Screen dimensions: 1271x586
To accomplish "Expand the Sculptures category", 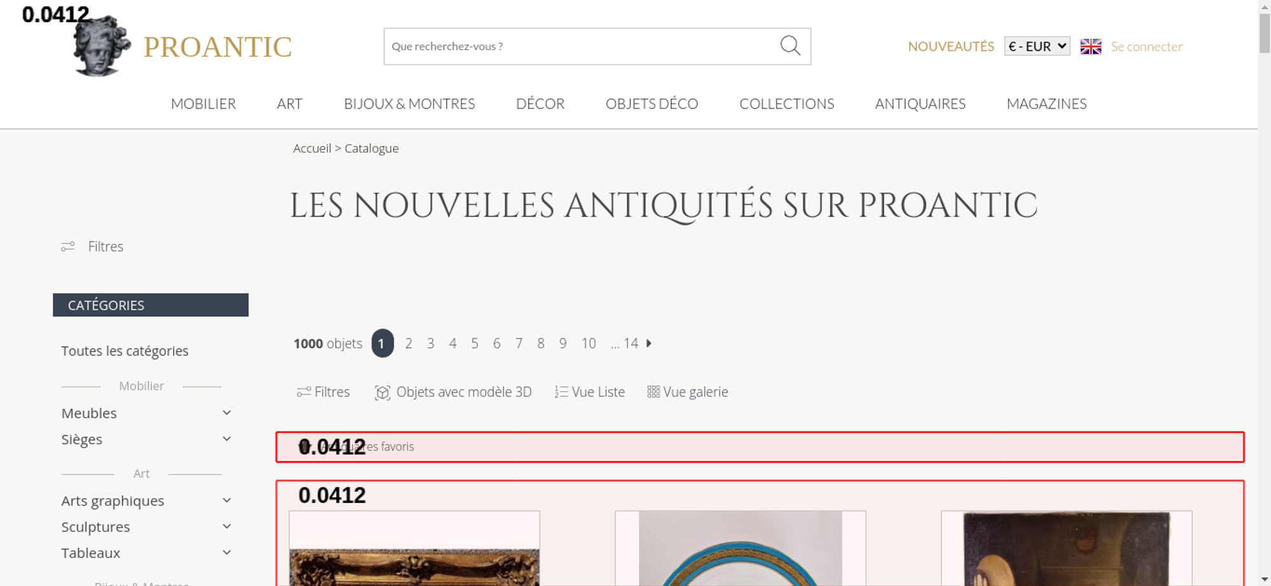I will (226, 527).
